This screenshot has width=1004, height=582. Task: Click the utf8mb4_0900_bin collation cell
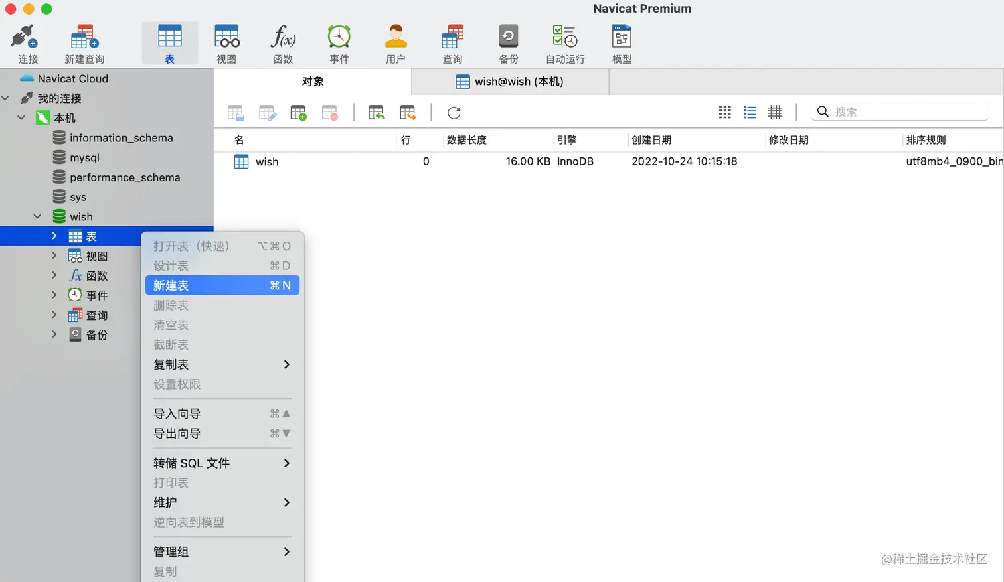955,161
